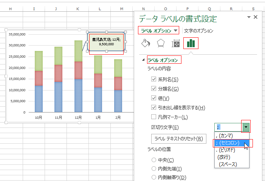This screenshot has width=265, height=181.
Task: Switch to 文字のオプション tab
Action: pos(198,31)
